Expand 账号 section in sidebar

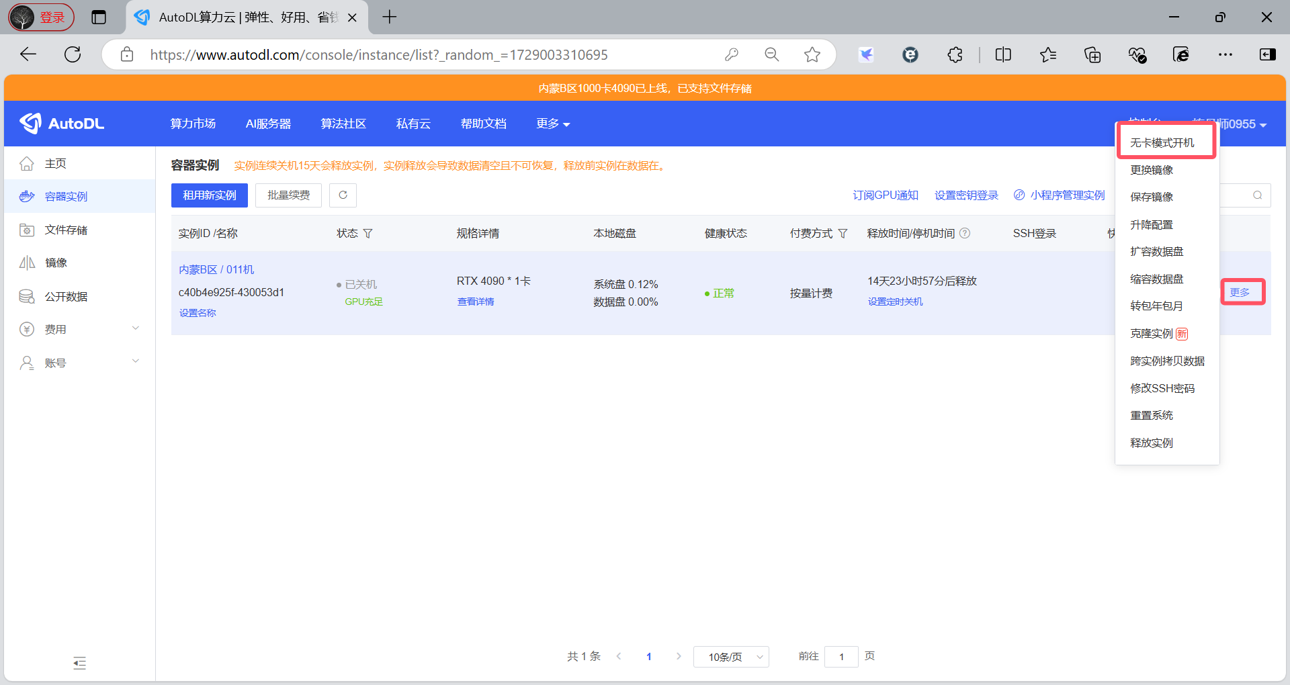pyautogui.click(x=79, y=363)
